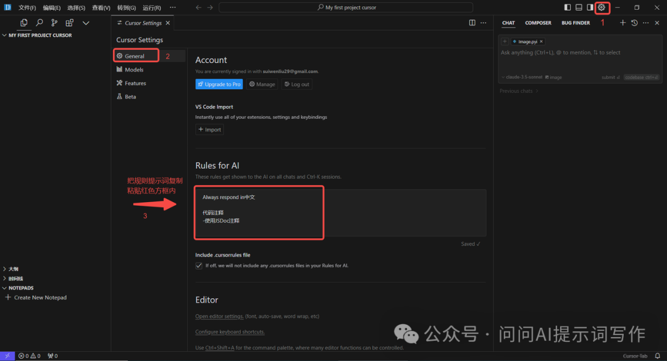Open chat panel more options ellipsis
The width and height of the screenshot is (667, 361).
(x=646, y=23)
